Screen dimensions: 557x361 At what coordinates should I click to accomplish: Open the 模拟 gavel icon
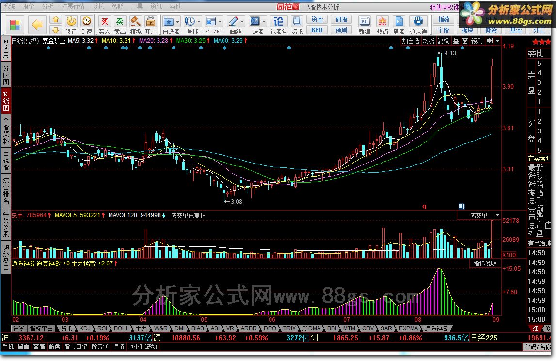click(x=135, y=21)
